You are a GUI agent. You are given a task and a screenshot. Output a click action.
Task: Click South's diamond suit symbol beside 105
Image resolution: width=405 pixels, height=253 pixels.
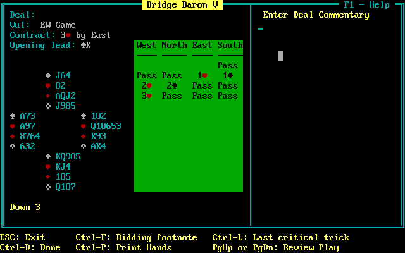coord(48,177)
